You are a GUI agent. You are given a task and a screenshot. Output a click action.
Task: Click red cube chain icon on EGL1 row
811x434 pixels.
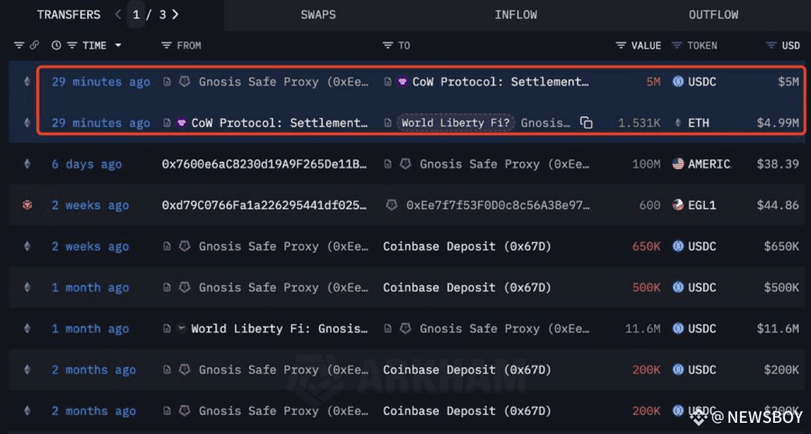pos(27,205)
